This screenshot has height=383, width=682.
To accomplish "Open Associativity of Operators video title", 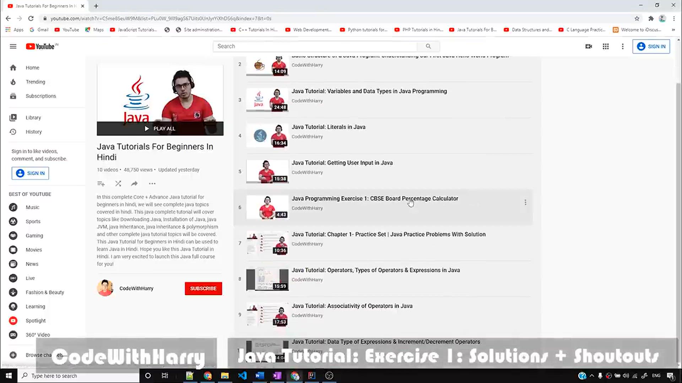I will [x=352, y=306].
